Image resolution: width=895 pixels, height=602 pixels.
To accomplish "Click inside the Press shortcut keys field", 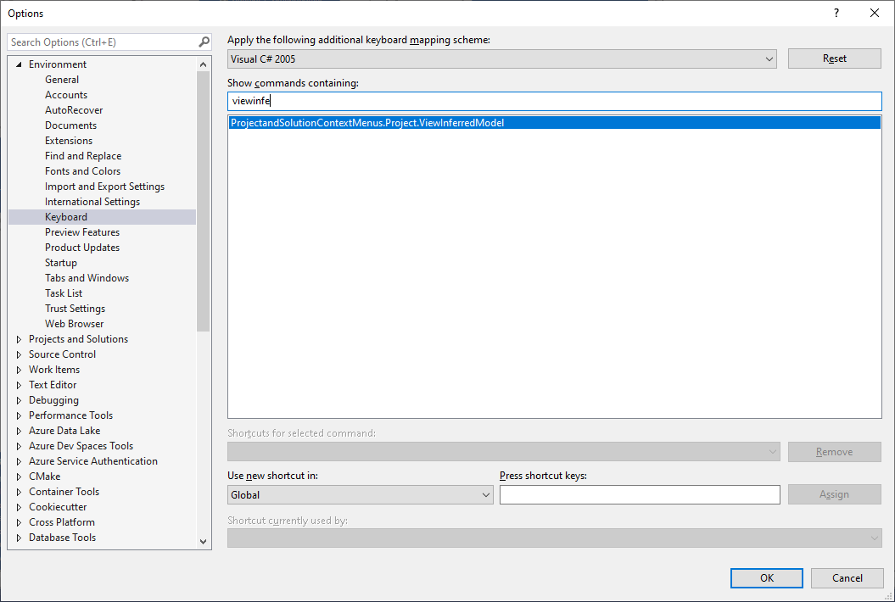I will pyautogui.click(x=639, y=494).
